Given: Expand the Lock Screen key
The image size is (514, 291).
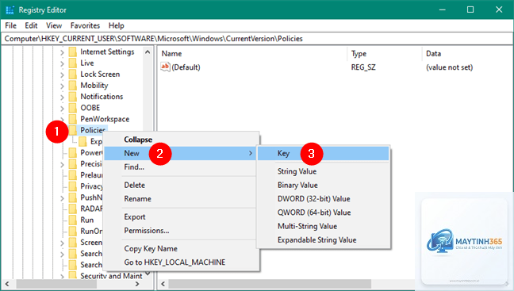Looking at the screenshot, I should (62, 75).
